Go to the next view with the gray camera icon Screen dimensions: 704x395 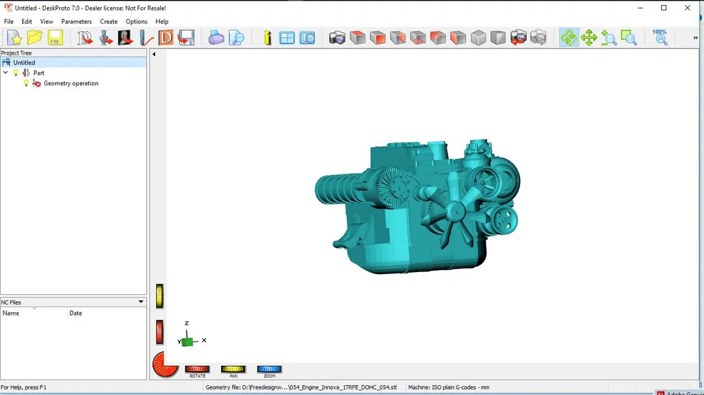tap(538, 38)
